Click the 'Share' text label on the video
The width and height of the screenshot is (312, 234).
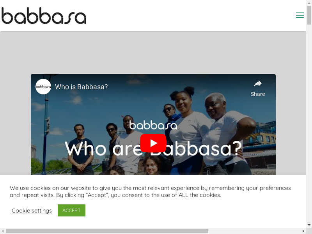point(258,94)
